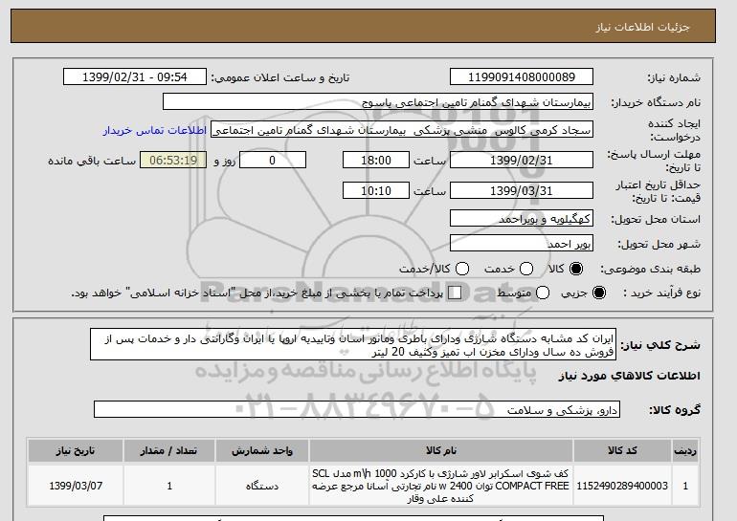Click the 18:00 deadline hour field

[376, 160]
